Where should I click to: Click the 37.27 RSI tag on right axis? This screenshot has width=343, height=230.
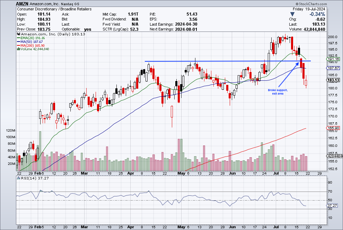pyautogui.click(x=332, y=205)
